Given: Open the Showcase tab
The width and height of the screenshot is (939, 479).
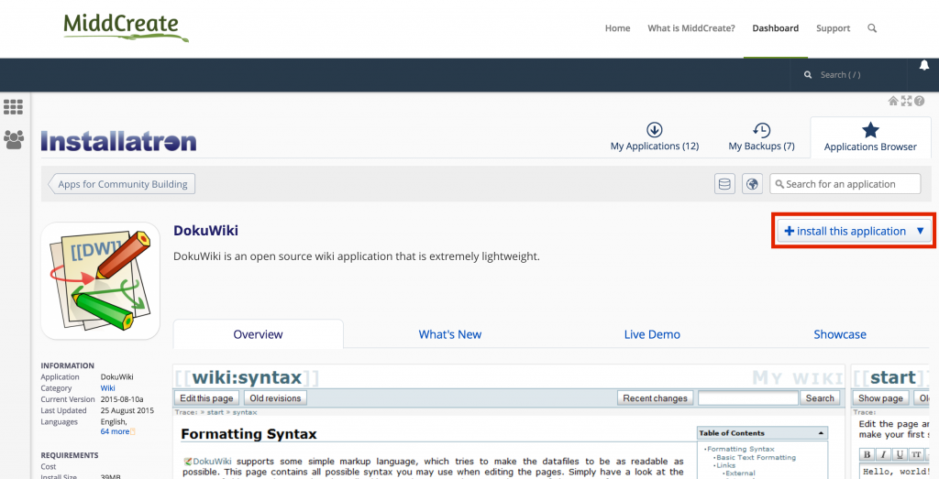Looking at the screenshot, I should [840, 334].
